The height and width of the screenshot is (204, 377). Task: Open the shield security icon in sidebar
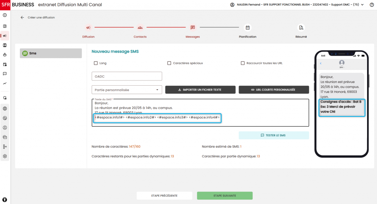click(5, 98)
